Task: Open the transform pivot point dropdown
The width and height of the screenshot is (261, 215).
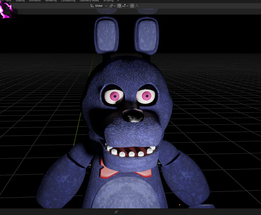Action: (112, 6)
